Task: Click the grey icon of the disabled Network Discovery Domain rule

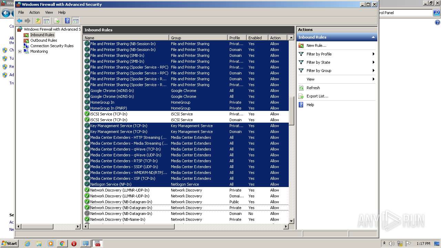Action: click(87, 214)
